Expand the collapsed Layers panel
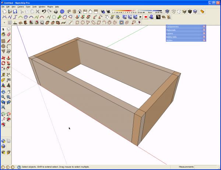This screenshot has height=170, width=221. pos(184,33)
